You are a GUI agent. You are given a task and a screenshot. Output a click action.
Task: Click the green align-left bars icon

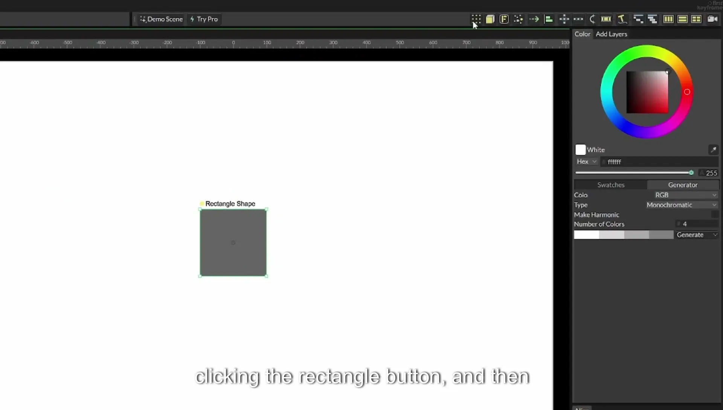click(x=549, y=19)
